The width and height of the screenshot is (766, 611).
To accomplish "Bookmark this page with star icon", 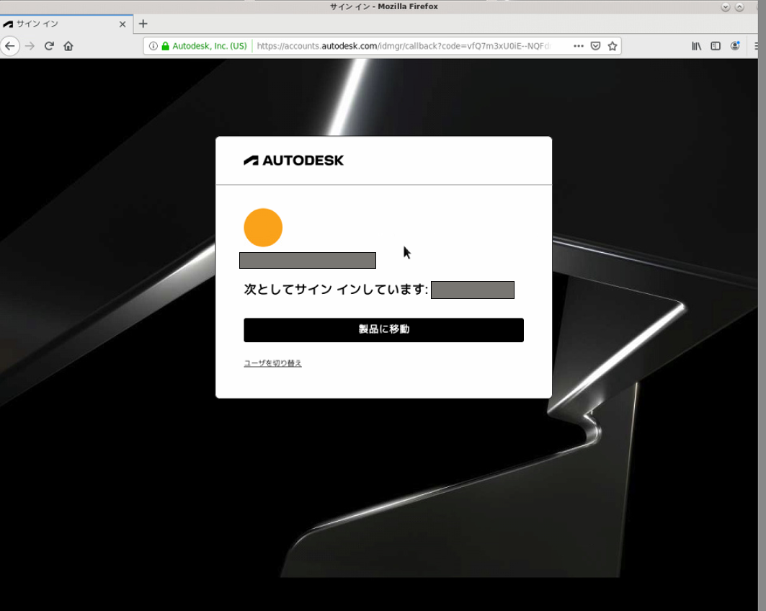I will pos(612,46).
